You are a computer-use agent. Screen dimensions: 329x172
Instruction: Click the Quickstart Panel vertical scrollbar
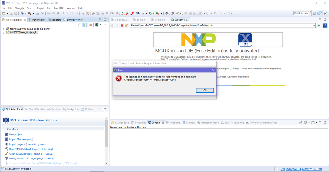point(106,141)
